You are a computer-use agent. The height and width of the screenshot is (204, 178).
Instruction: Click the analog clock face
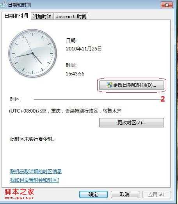(x=32, y=53)
